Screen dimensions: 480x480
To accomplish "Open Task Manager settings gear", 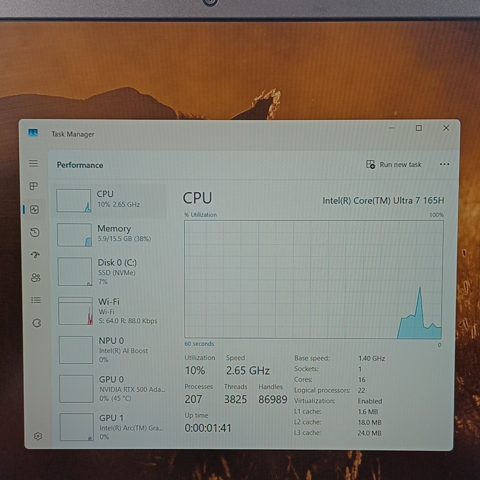I will tap(38, 436).
